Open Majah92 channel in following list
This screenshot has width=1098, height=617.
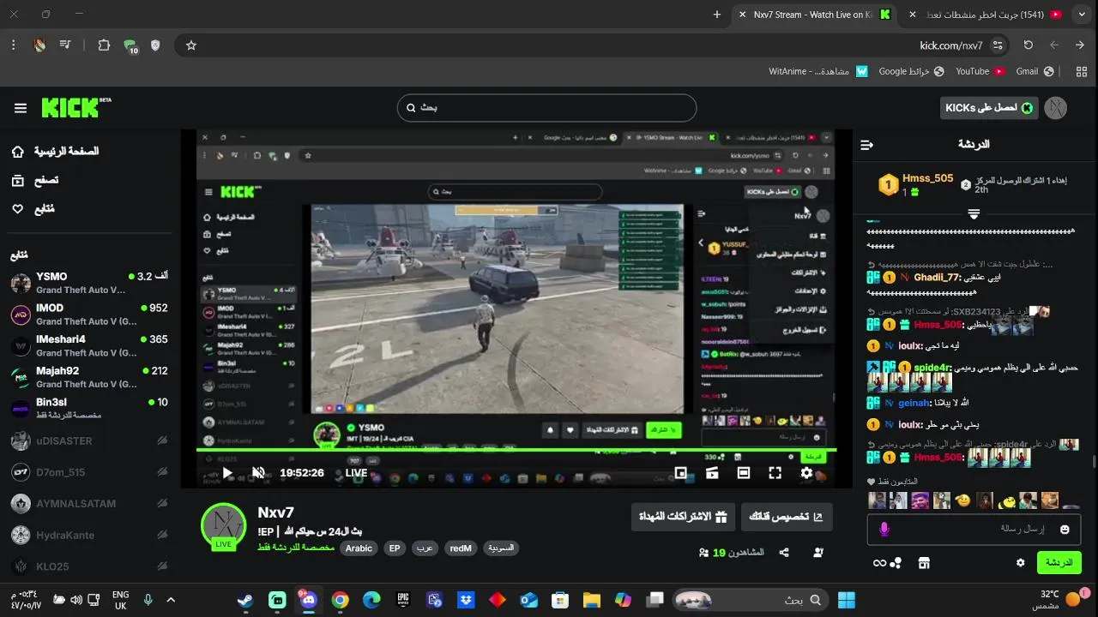coord(89,377)
